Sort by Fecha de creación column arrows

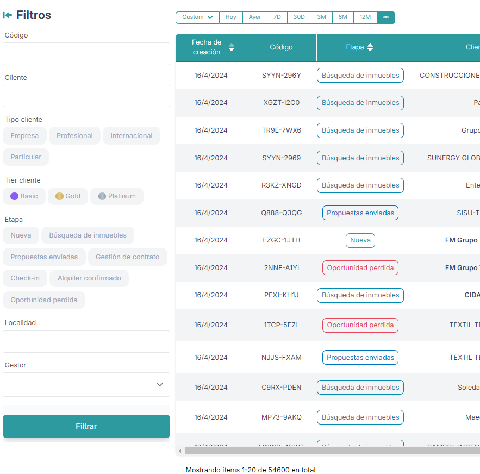(x=232, y=47)
